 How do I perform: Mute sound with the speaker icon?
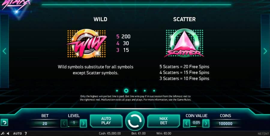tap(8, 133)
